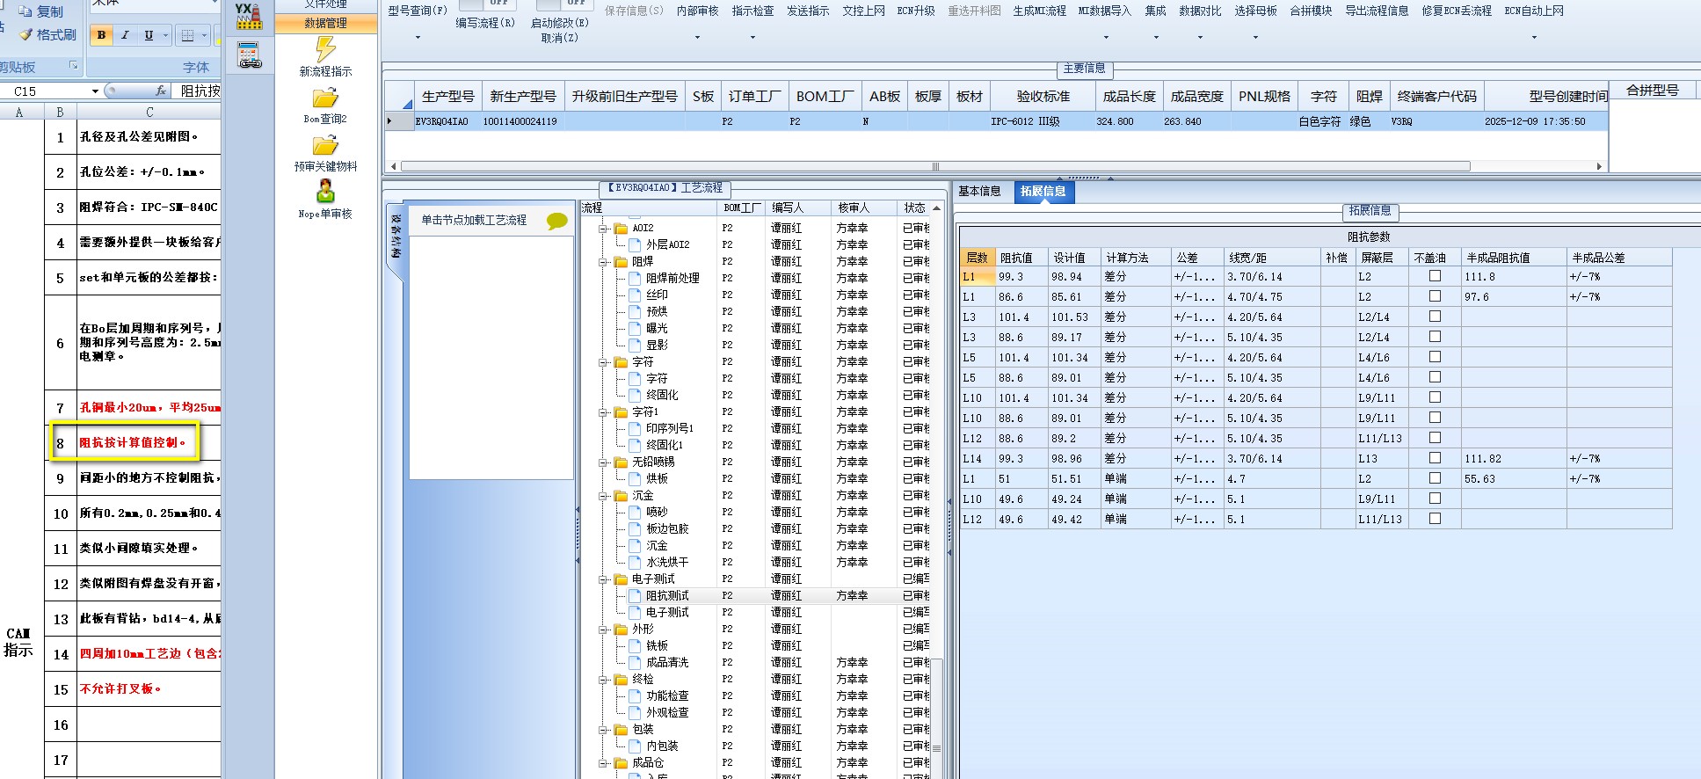Check 不盖油 for L1 51 row
Screen dimensions: 1701x779
tap(1436, 478)
